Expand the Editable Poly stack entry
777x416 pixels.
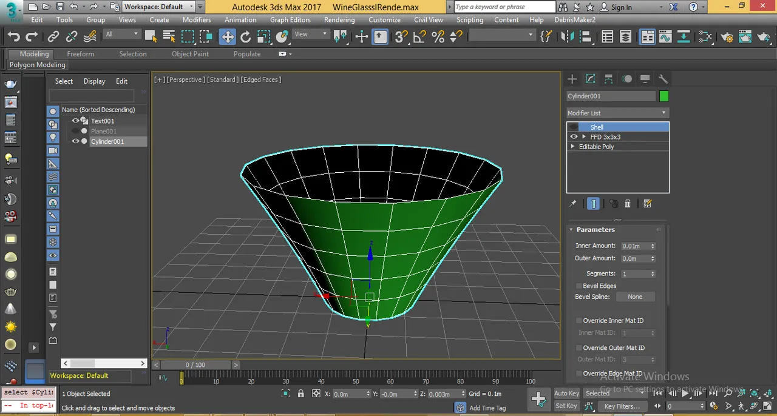click(572, 147)
